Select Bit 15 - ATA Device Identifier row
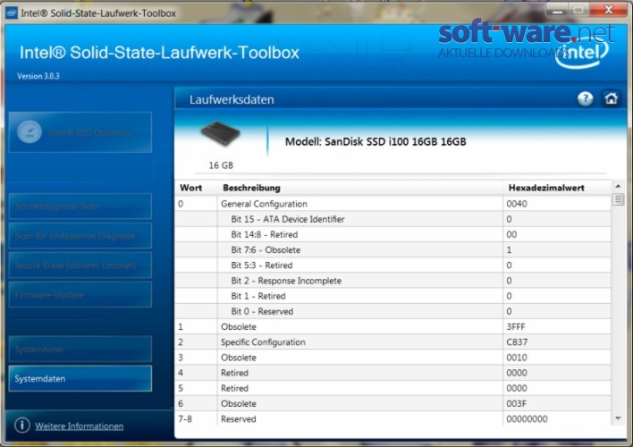 tap(393, 219)
